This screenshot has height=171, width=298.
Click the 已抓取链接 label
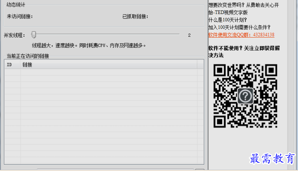click(x=135, y=17)
